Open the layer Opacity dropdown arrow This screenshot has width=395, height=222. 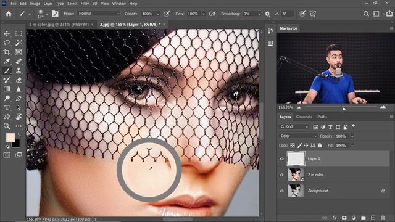(x=352, y=136)
